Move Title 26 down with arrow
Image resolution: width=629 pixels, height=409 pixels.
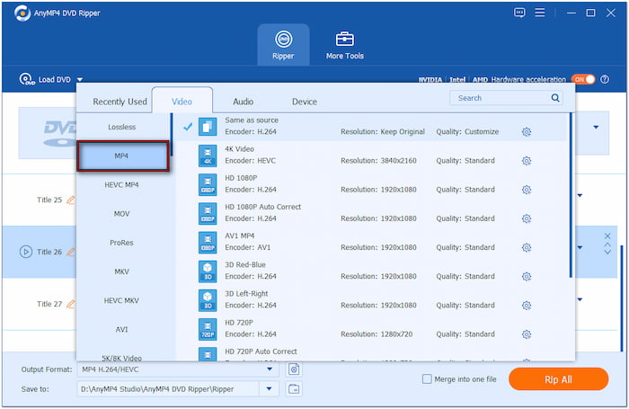(607, 252)
